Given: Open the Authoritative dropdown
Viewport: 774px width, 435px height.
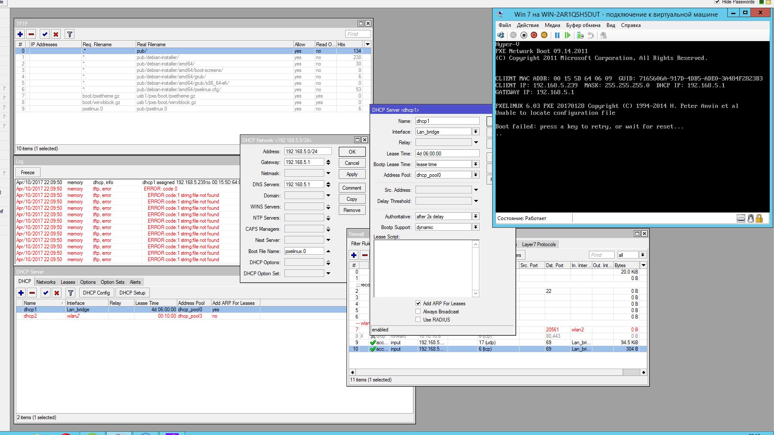Looking at the screenshot, I should coord(476,216).
